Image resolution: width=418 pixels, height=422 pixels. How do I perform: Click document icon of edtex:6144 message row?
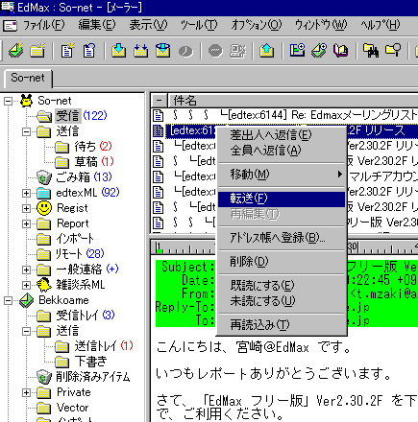[158, 115]
